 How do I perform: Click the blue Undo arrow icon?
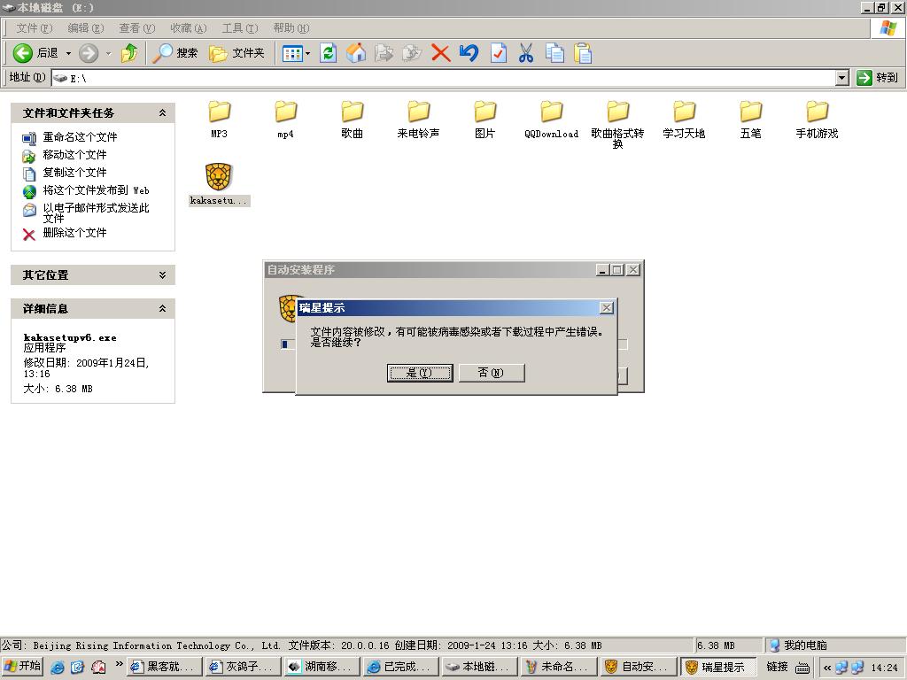469,53
